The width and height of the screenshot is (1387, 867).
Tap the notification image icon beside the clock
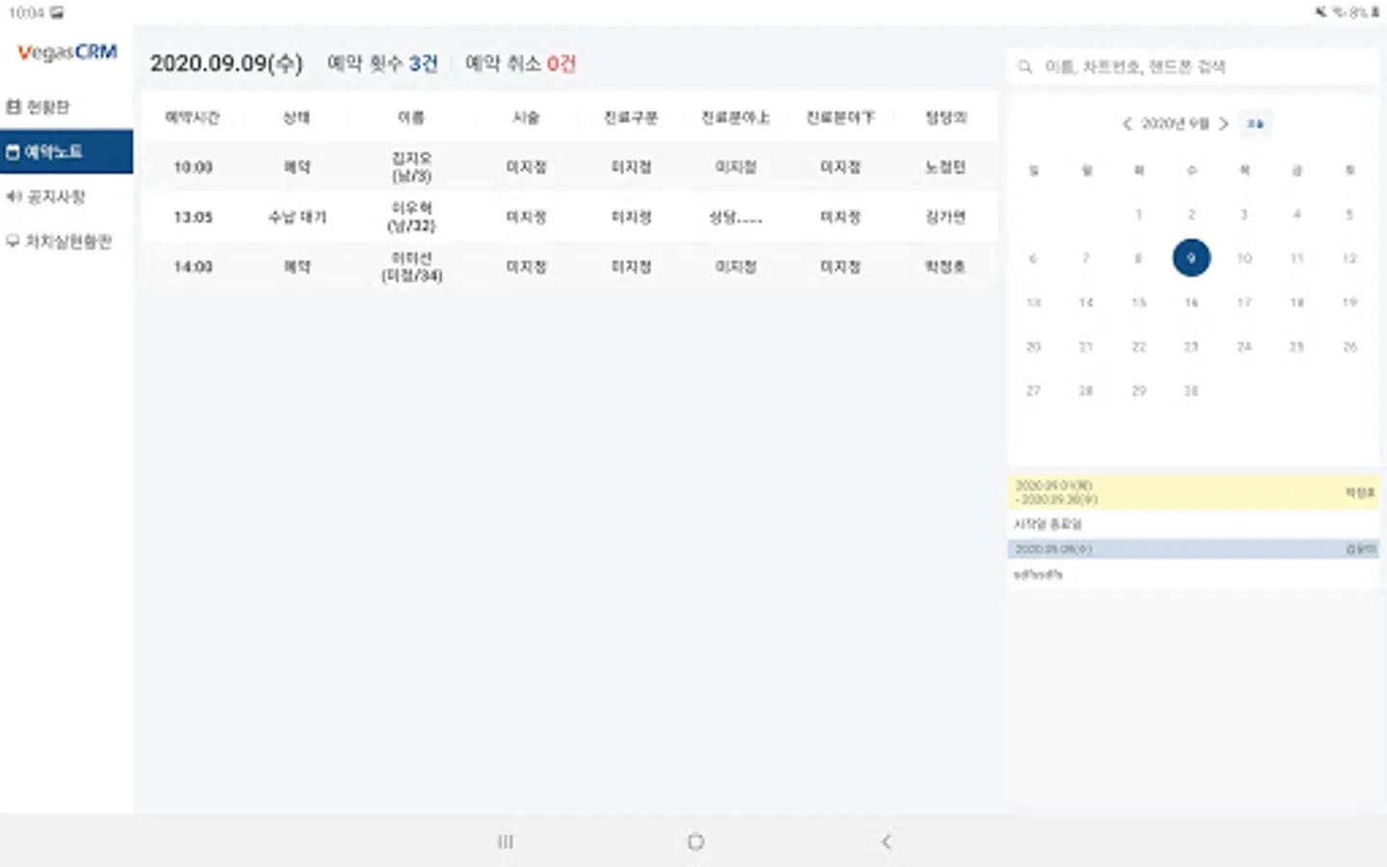pyautogui.click(x=58, y=13)
